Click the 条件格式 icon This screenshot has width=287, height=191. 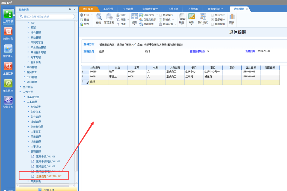tap(203, 17)
